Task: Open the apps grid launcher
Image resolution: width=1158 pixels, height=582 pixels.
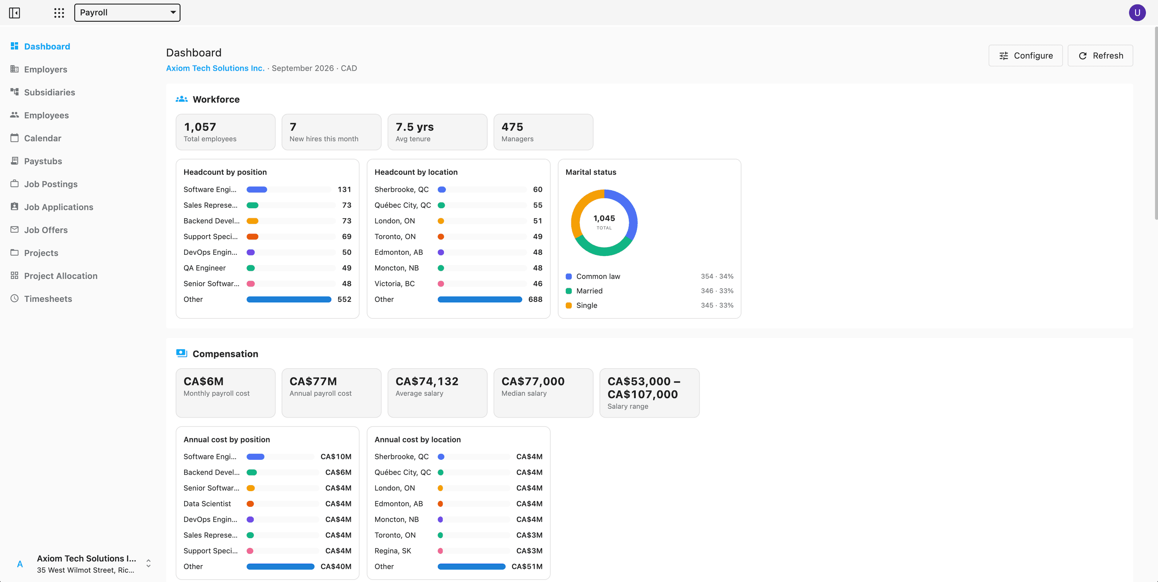Action: click(59, 12)
